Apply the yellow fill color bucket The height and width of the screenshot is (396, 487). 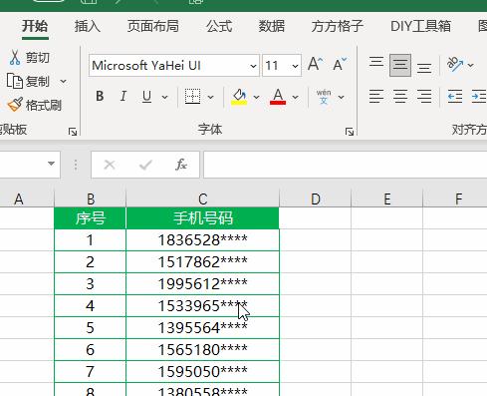(239, 97)
